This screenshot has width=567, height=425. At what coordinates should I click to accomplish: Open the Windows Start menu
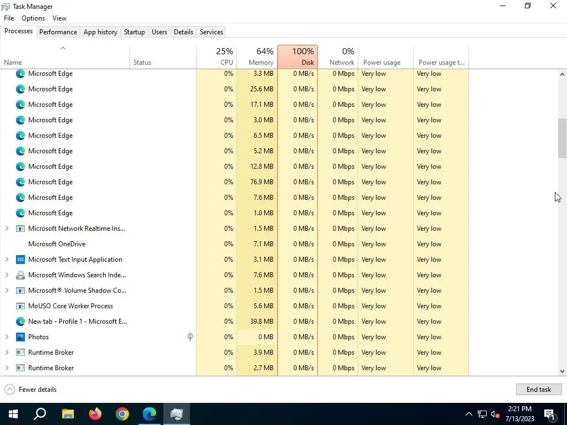13,414
